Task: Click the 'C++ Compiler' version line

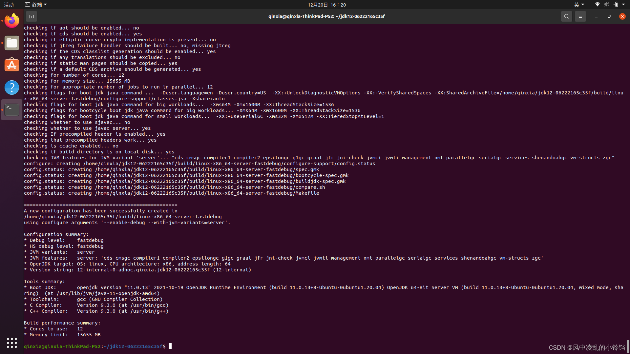Action: (x=96, y=311)
